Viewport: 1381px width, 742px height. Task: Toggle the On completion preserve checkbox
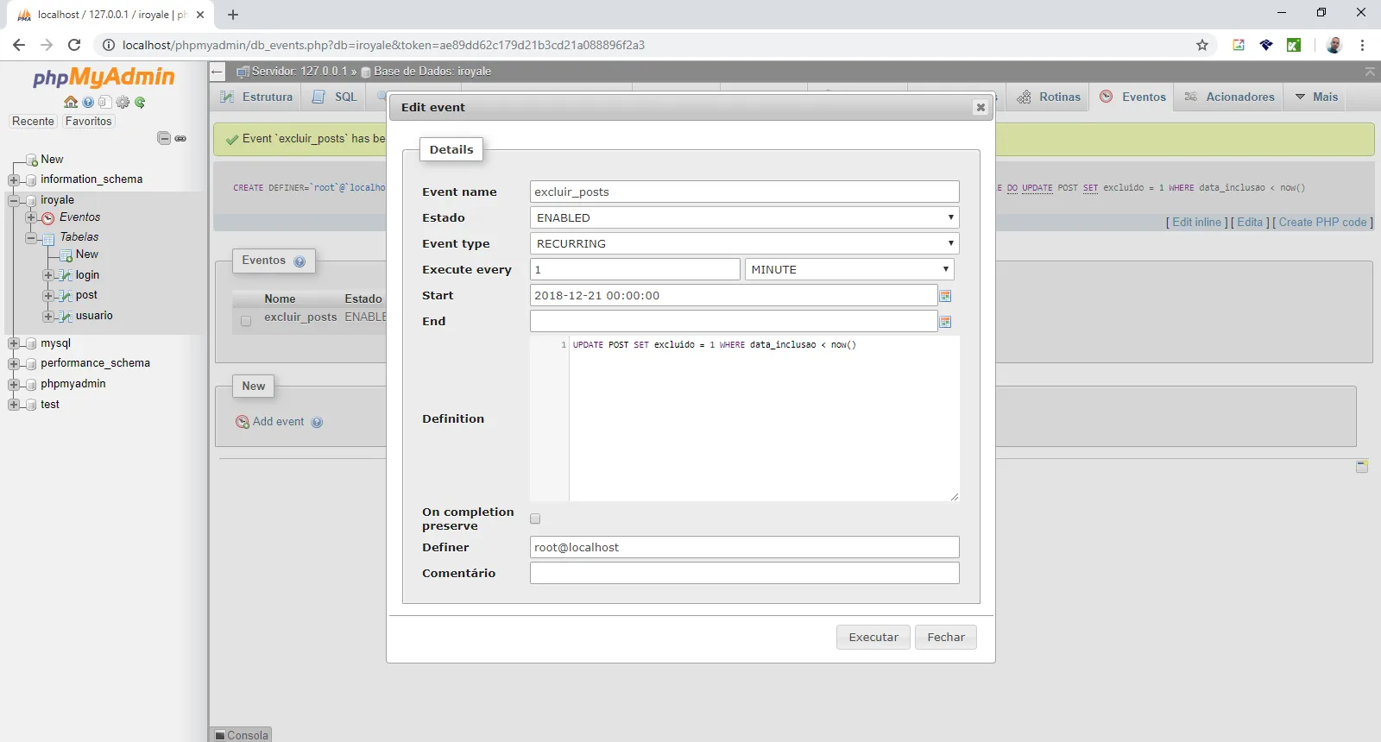pos(535,519)
